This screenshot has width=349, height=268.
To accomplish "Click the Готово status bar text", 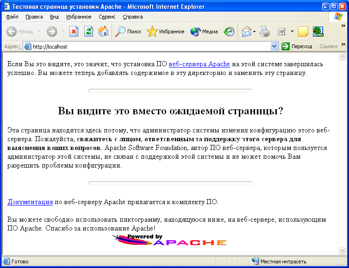I will click(x=20, y=262).
